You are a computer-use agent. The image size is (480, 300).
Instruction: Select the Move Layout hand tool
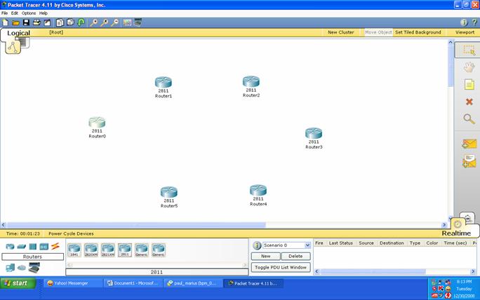coord(468,67)
